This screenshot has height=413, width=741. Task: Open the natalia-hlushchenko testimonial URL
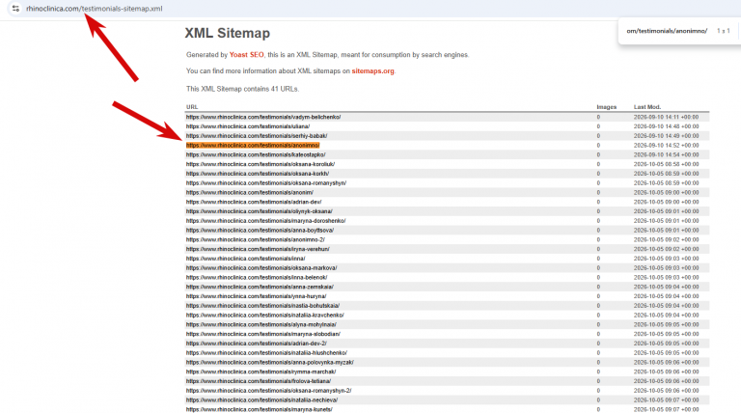click(x=266, y=353)
